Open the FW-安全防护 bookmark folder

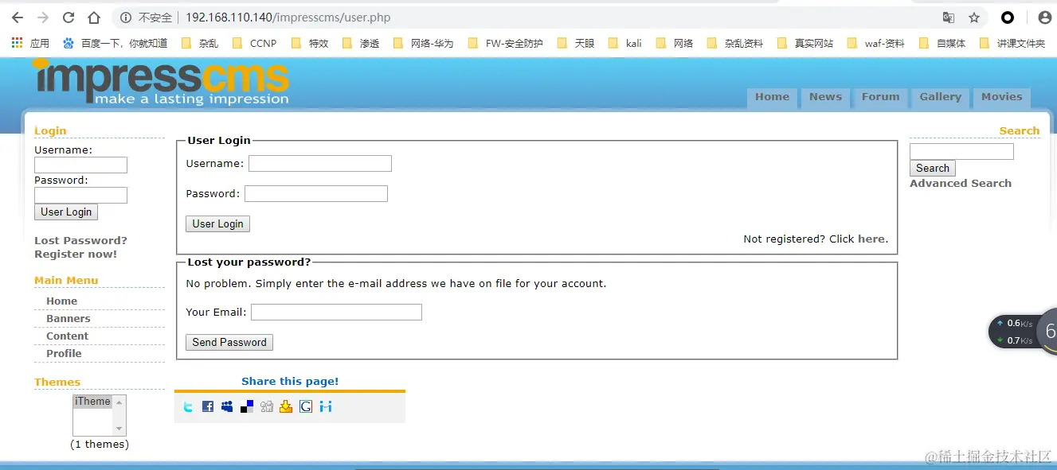pyautogui.click(x=505, y=44)
